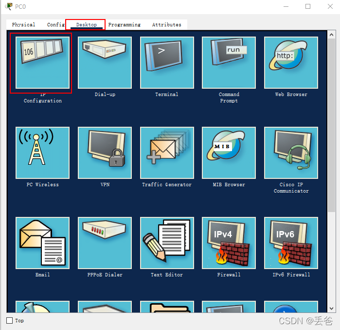
Task: Maximize the PC0 window
Action: pos(308,6)
